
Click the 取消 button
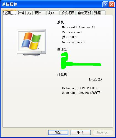coord(81,132)
